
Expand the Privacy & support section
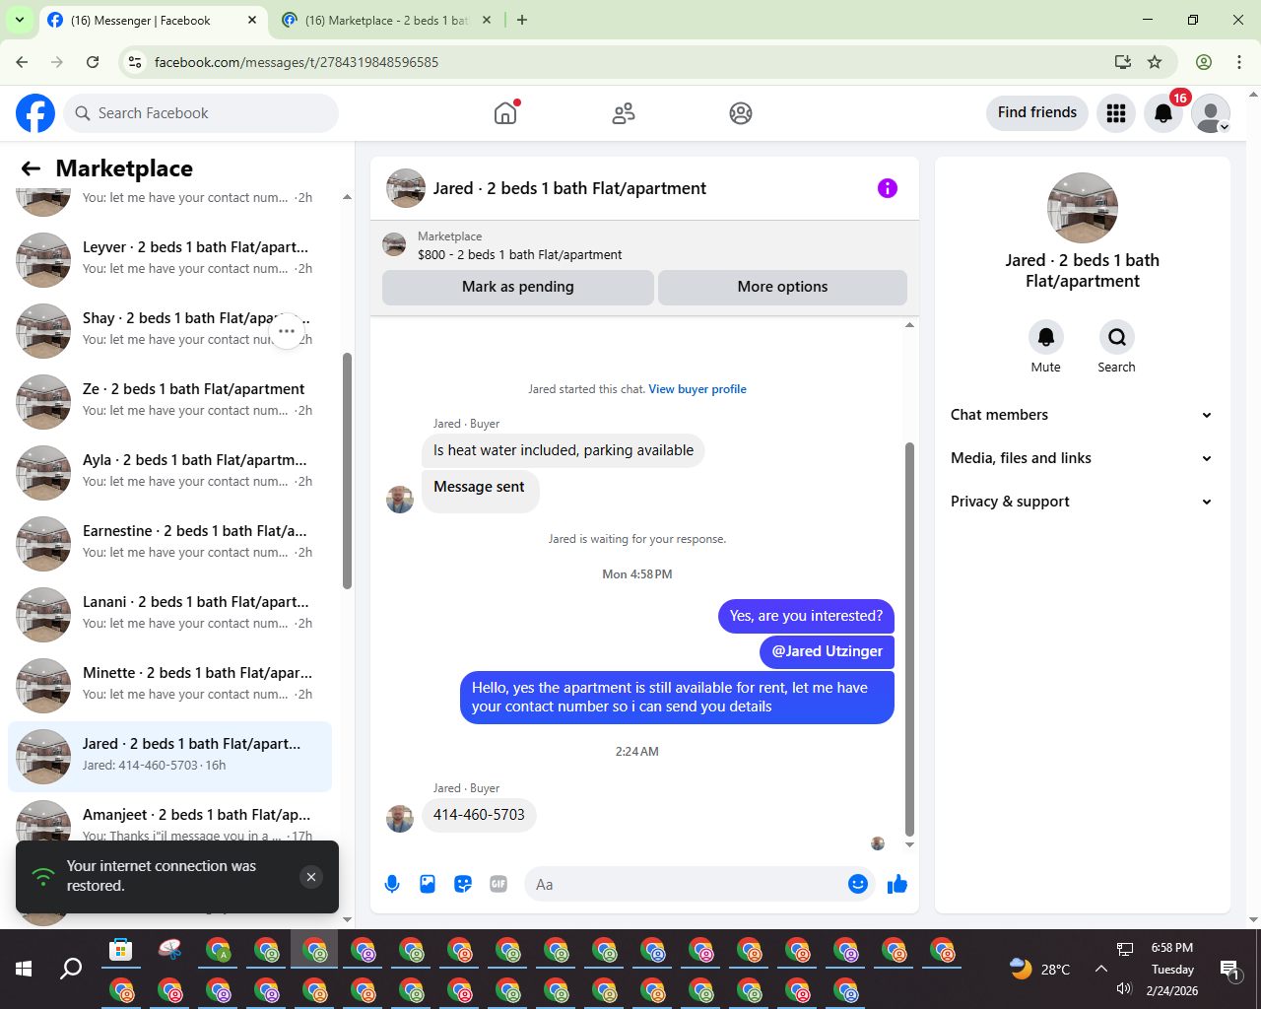(x=1082, y=502)
